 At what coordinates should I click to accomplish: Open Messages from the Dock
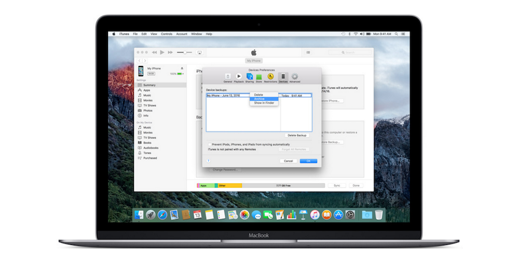click(x=256, y=215)
